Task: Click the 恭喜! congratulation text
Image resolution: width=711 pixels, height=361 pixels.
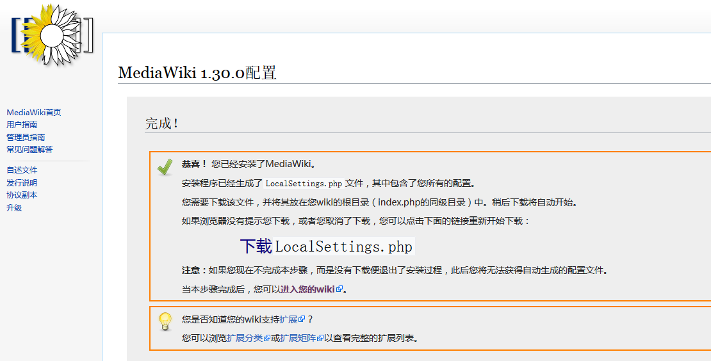Action: click(x=195, y=164)
